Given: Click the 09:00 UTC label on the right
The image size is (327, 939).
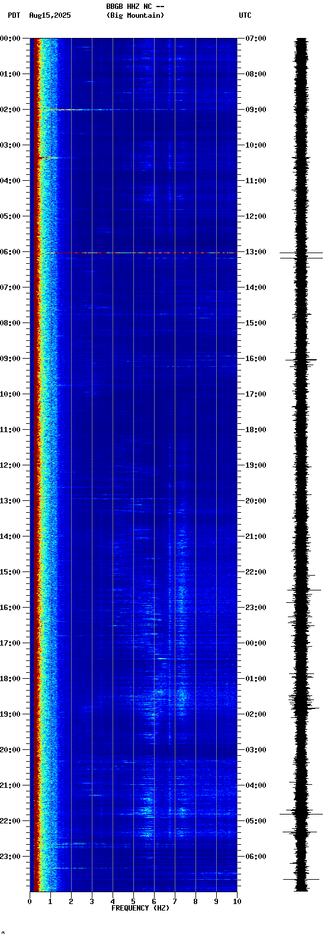Looking at the screenshot, I should (x=256, y=110).
